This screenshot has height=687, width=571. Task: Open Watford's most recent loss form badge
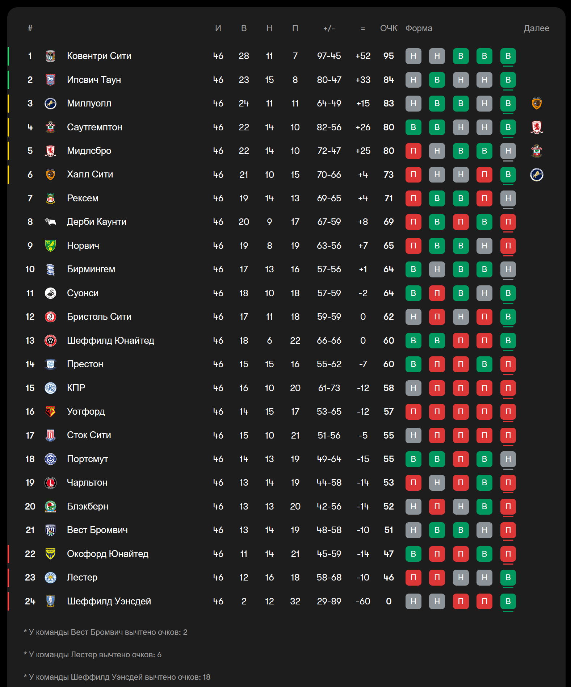(508, 411)
